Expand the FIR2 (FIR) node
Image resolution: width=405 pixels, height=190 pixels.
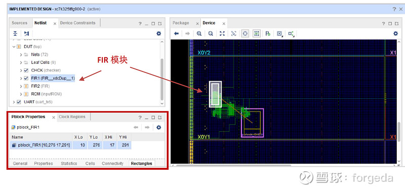[21, 86]
